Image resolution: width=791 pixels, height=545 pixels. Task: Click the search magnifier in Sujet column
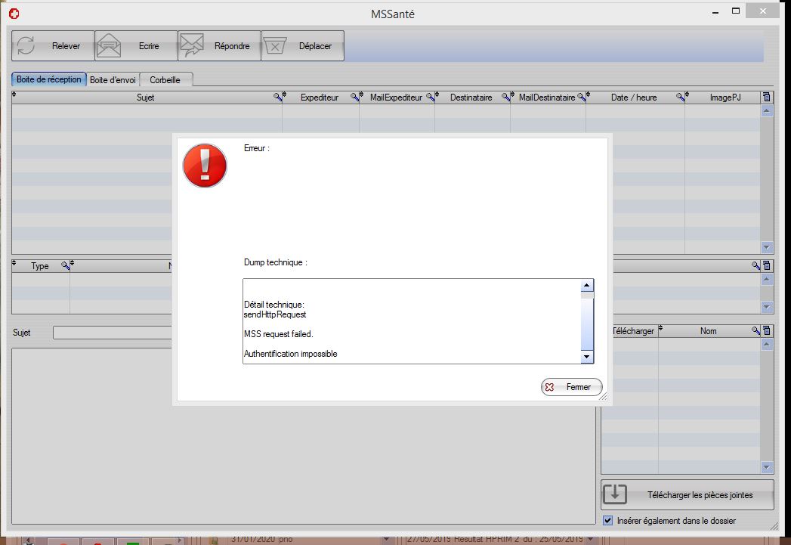coord(277,97)
